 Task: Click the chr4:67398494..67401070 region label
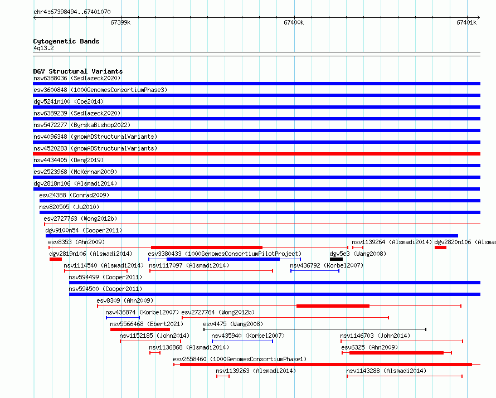click(x=72, y=12)
